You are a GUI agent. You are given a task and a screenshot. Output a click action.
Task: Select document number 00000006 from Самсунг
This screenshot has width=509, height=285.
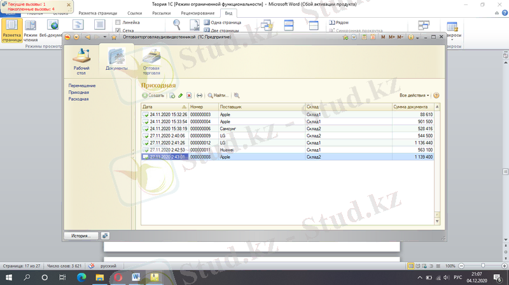288,129
